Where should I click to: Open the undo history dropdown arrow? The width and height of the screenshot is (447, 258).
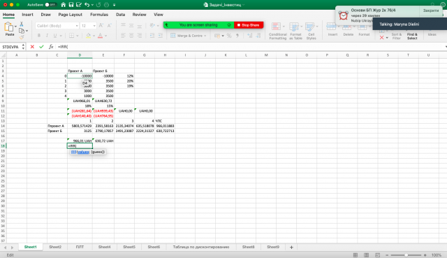(x=92, y=5)
